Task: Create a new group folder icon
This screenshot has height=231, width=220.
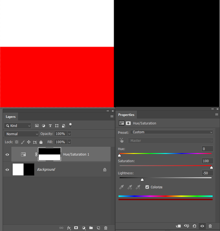Action: point(91,228)
